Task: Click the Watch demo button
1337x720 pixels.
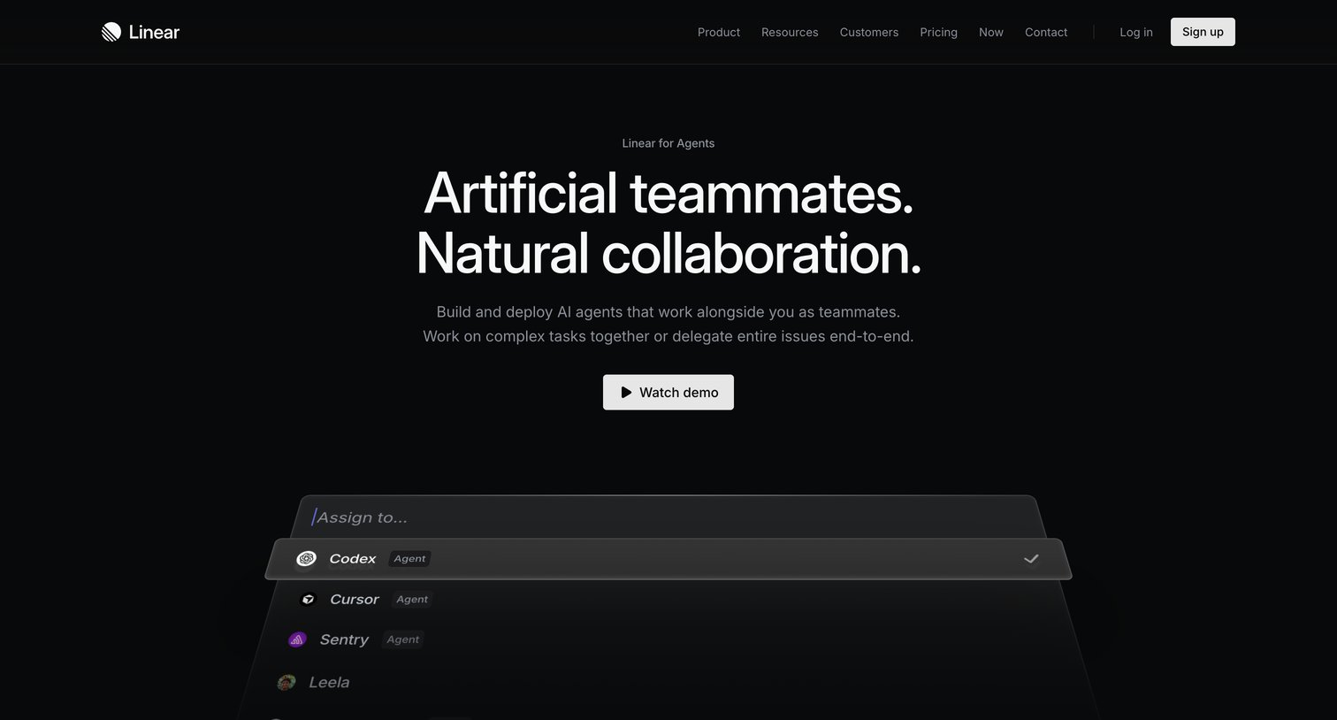Action: [x=668, y=392]
